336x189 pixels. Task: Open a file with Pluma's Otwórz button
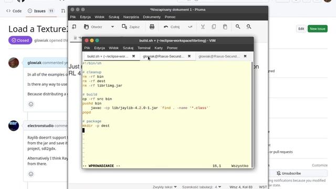tap(93, 27)
